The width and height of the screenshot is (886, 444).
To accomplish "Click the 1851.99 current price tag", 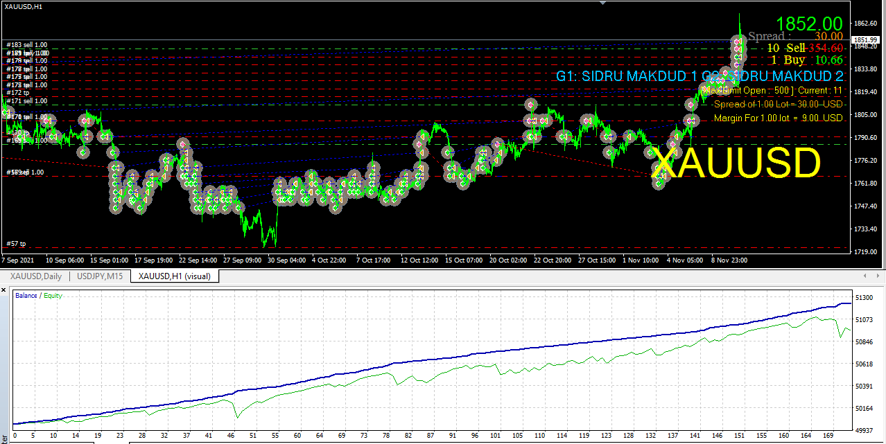I will click(x=867, y=39).
